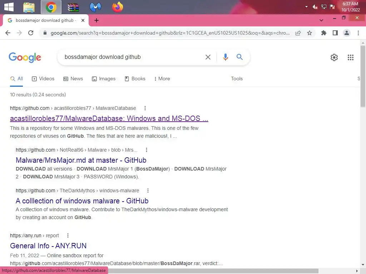
Task: Open options for MalwareDatabase result
Action: [145, 108]
